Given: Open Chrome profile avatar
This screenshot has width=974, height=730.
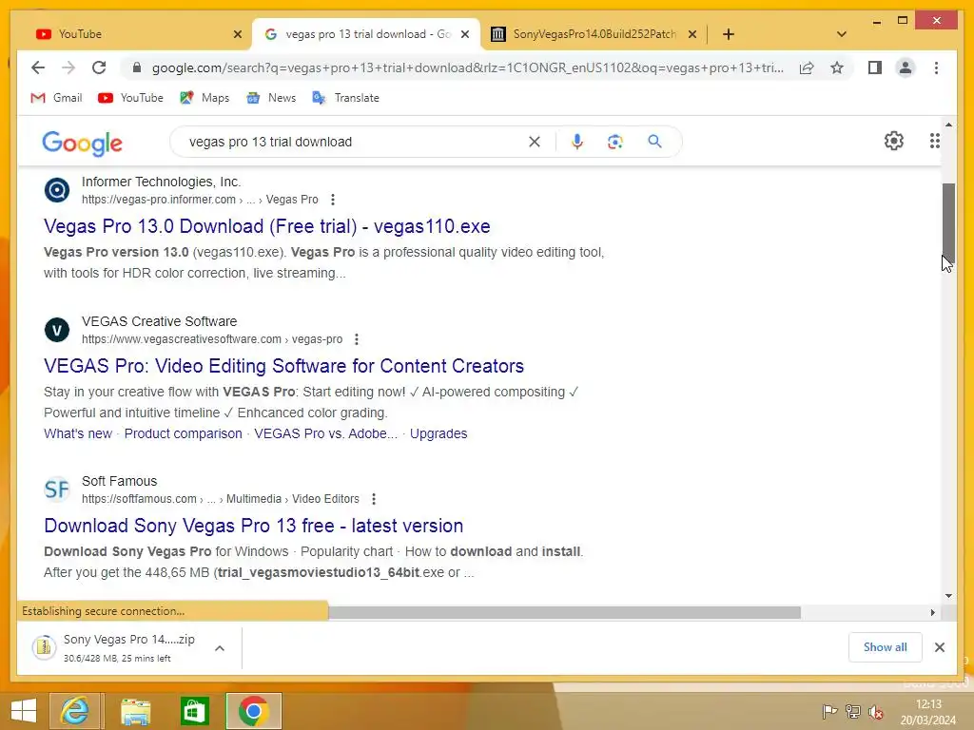Looking at the screenshot, I should [906, 67].
